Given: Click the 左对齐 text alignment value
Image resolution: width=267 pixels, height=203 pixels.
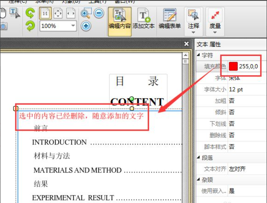Looking at the screenshot, I should pos(237,169).
